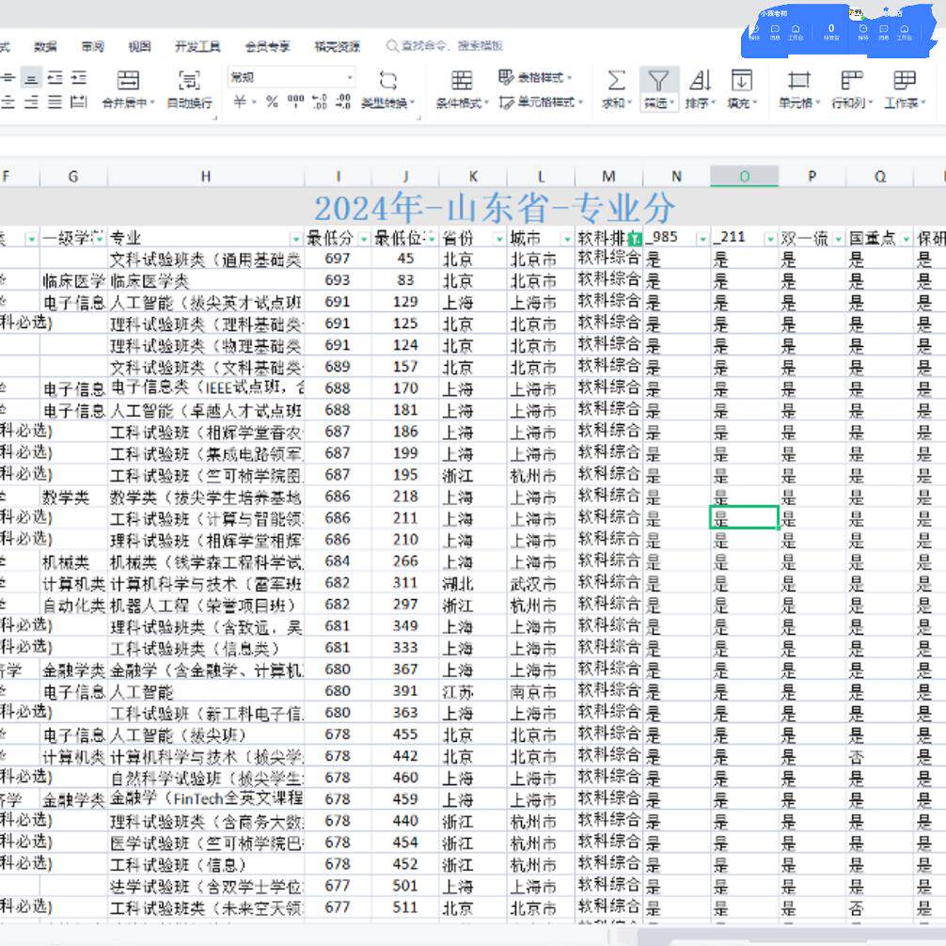Screen dimensions: 946x946
Task: Expand the 类型转换 dropdown arrow
Action: coord(412,103)
